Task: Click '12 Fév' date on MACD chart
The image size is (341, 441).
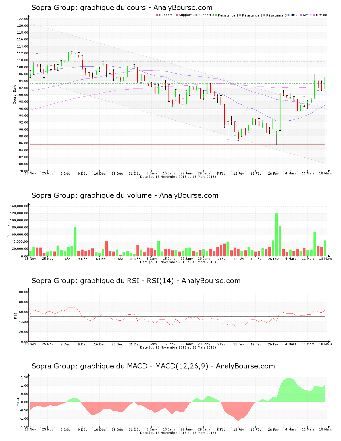Action: click(x=239, y=430)
